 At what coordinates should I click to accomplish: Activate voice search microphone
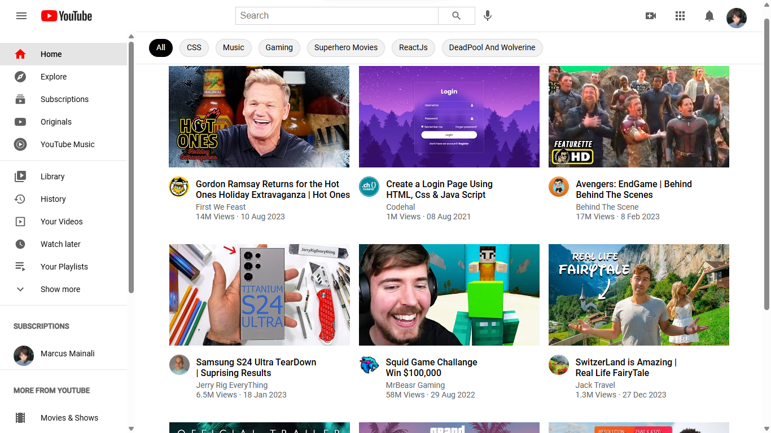pyautogui.click(x=488, y=16)
